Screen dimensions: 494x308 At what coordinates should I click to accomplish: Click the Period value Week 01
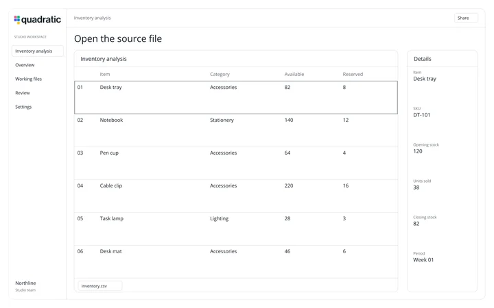423,260
